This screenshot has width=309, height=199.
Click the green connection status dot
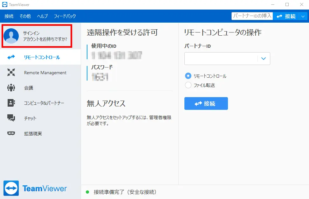point(87,192)
